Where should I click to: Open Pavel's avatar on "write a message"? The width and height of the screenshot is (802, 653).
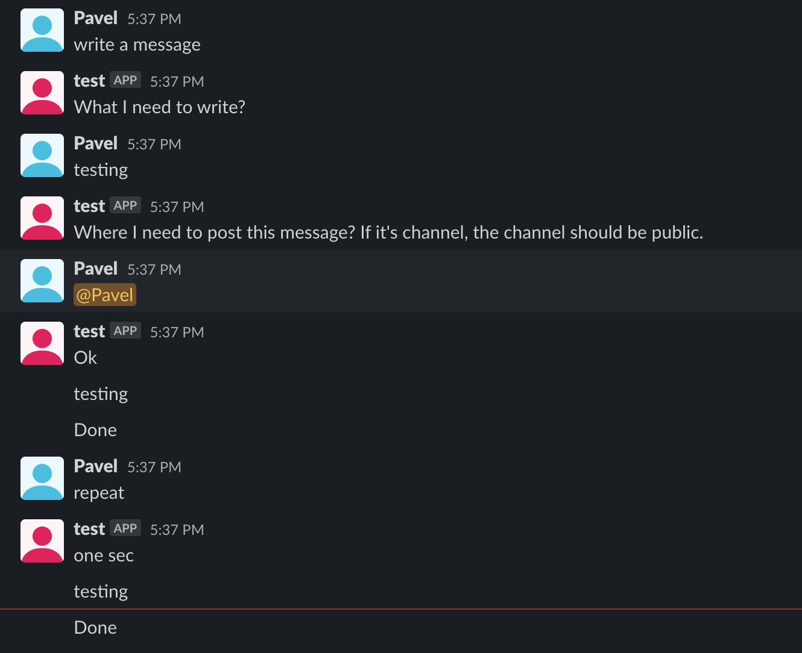tap(42, 30)
